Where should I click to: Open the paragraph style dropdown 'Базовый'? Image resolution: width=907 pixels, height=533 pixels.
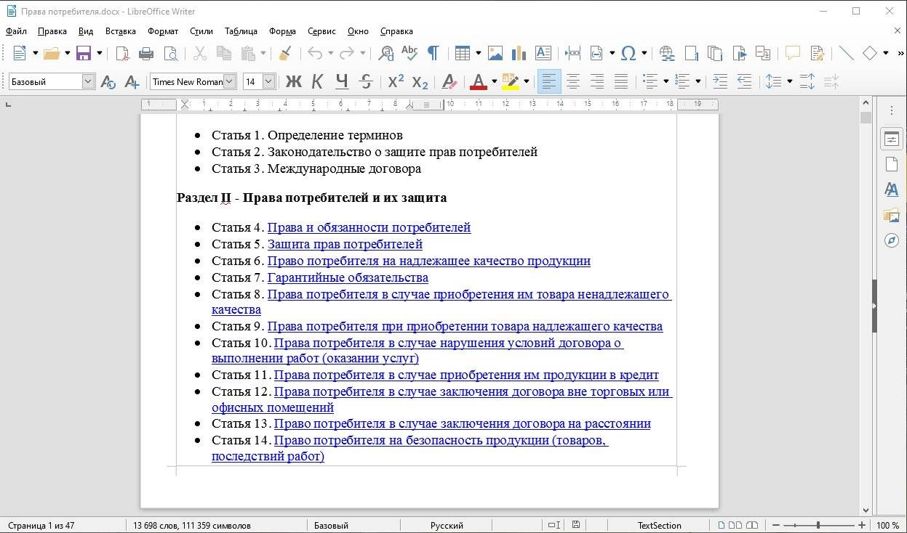point(88,81)
